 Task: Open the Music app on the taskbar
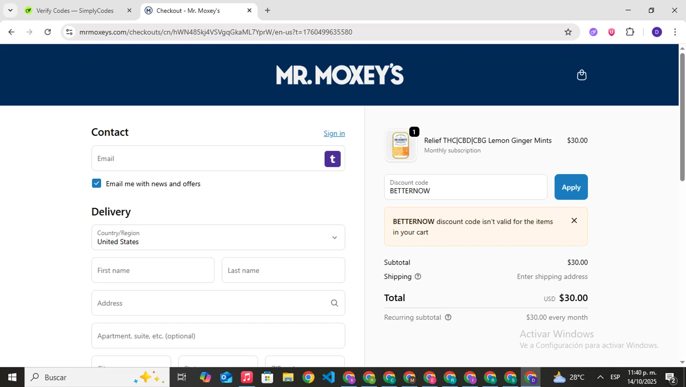click(247, 377)
